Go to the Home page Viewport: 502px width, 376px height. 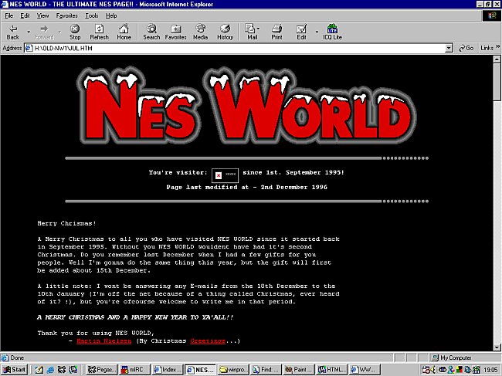(124, 32)
